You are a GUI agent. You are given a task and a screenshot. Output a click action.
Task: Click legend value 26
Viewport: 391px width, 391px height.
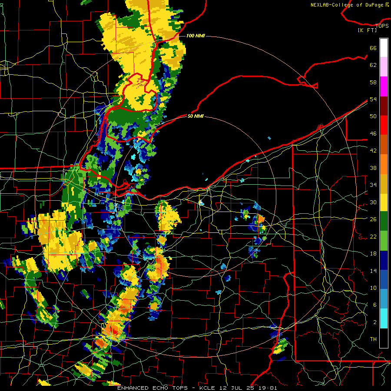[373, 219]
